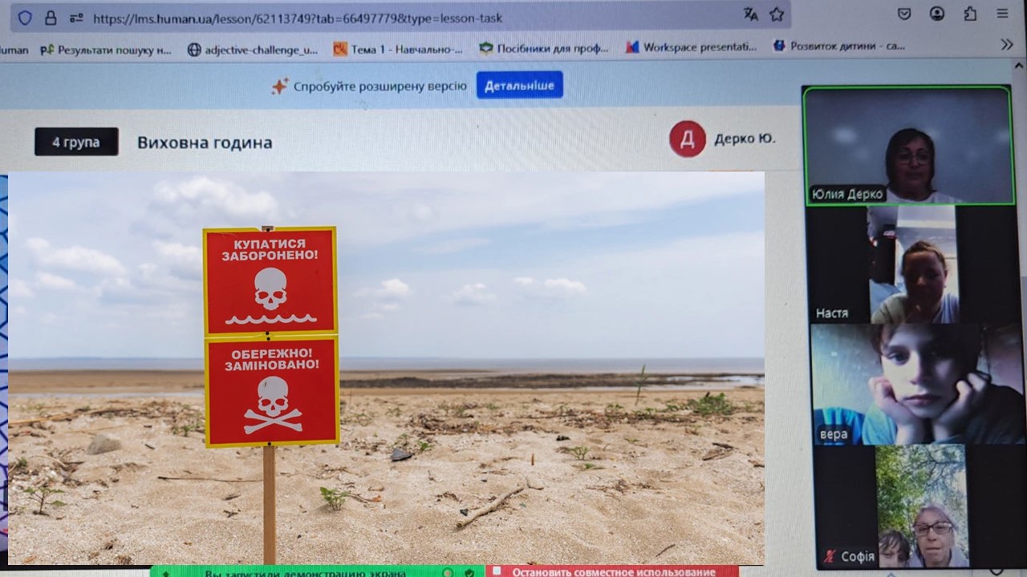Viewport: 1027px width, 577px height.
Task: Select the 'вера' participant video tile
Action: [x=917, y=384]
